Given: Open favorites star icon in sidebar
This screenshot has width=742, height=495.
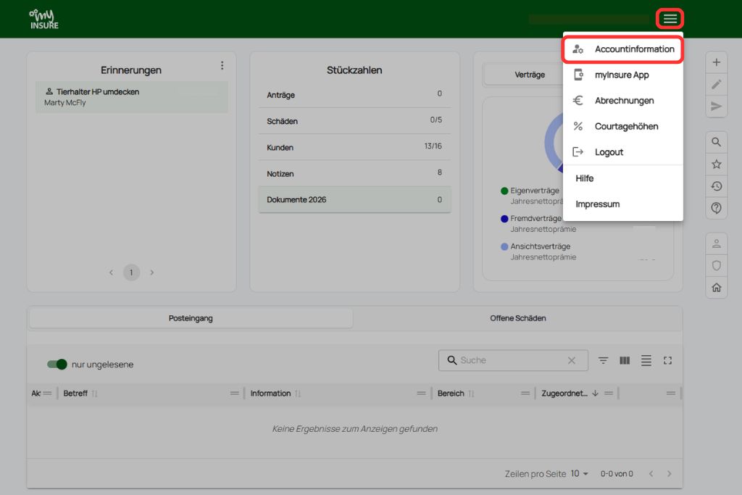Looking at the screenshot, I should coord(717,165).
